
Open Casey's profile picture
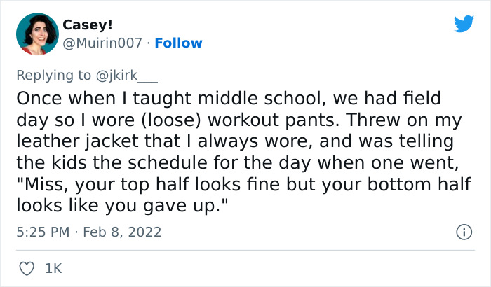click(36, 35)
